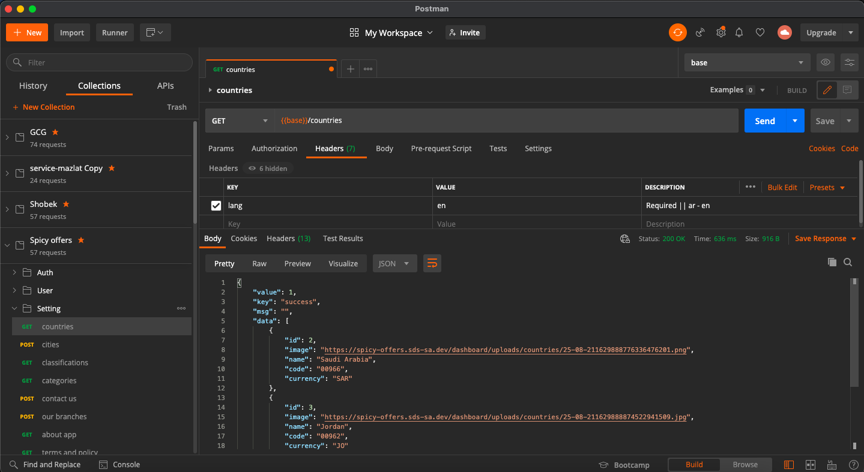Switch to the History tab
Image resolution: width=864 pixels, height=472 pixels.
[x=33, y=86]
